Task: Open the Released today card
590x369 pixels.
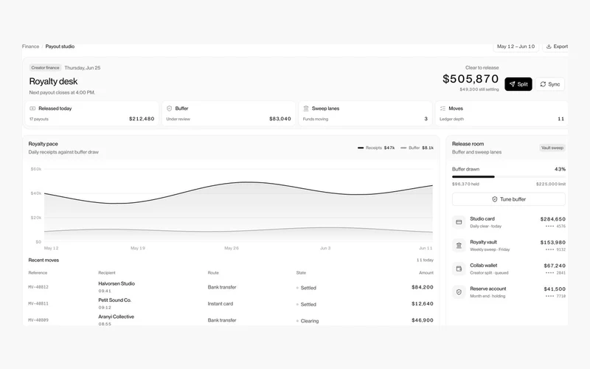Action: [91, 114]
